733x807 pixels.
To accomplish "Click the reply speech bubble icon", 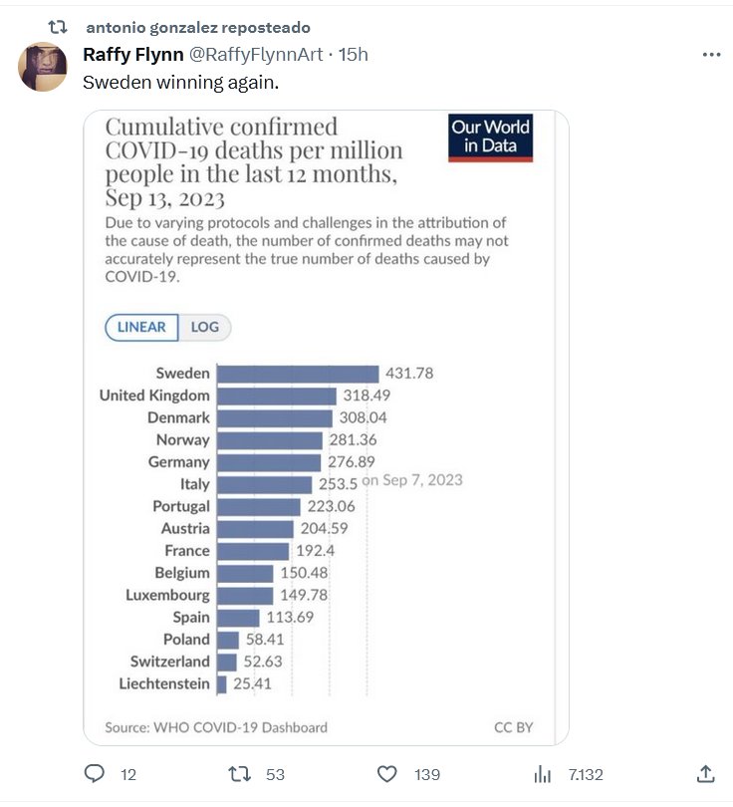I will click(95, 774).
